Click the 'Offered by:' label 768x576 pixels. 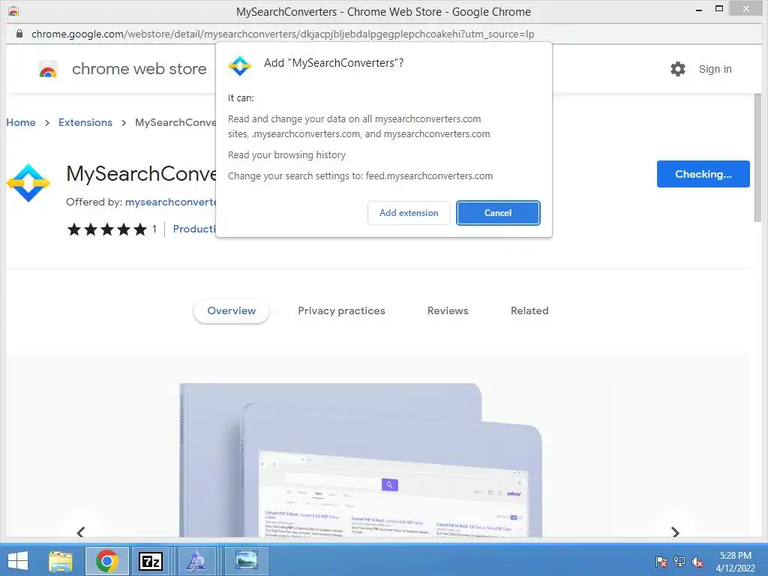94,202
